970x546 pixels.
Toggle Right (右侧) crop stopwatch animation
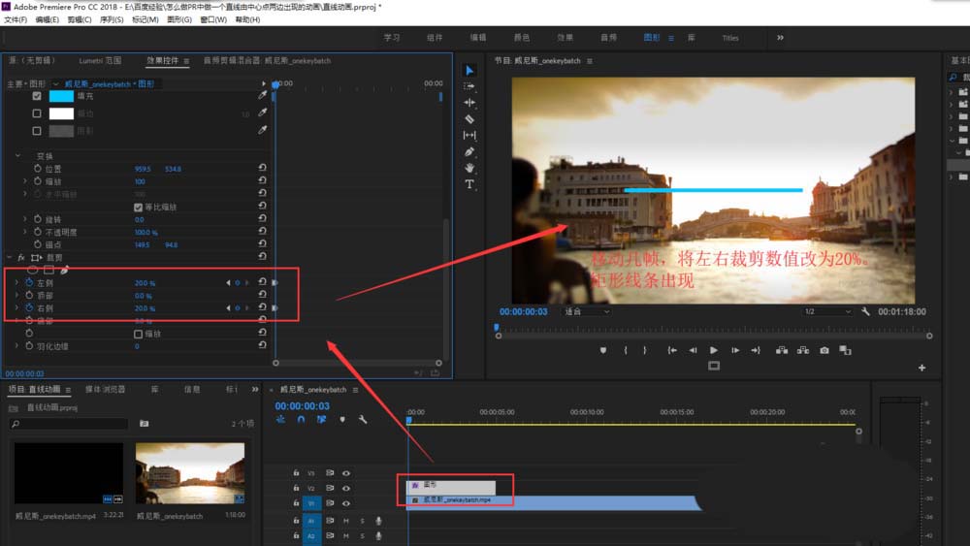(x=29, y=308)
